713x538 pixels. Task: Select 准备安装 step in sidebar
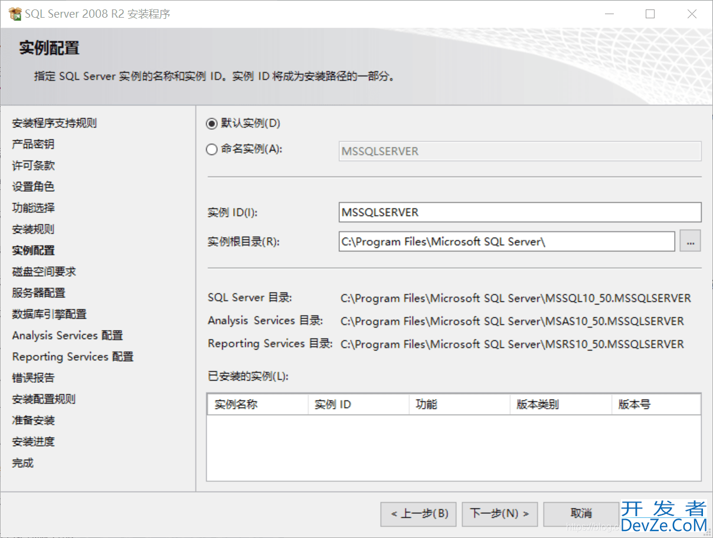pos(33,420)
